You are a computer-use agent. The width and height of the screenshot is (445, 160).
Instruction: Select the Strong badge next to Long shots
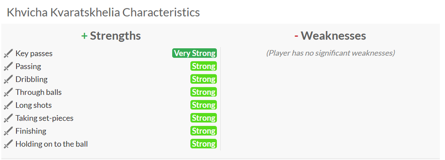tap(203, 105)
